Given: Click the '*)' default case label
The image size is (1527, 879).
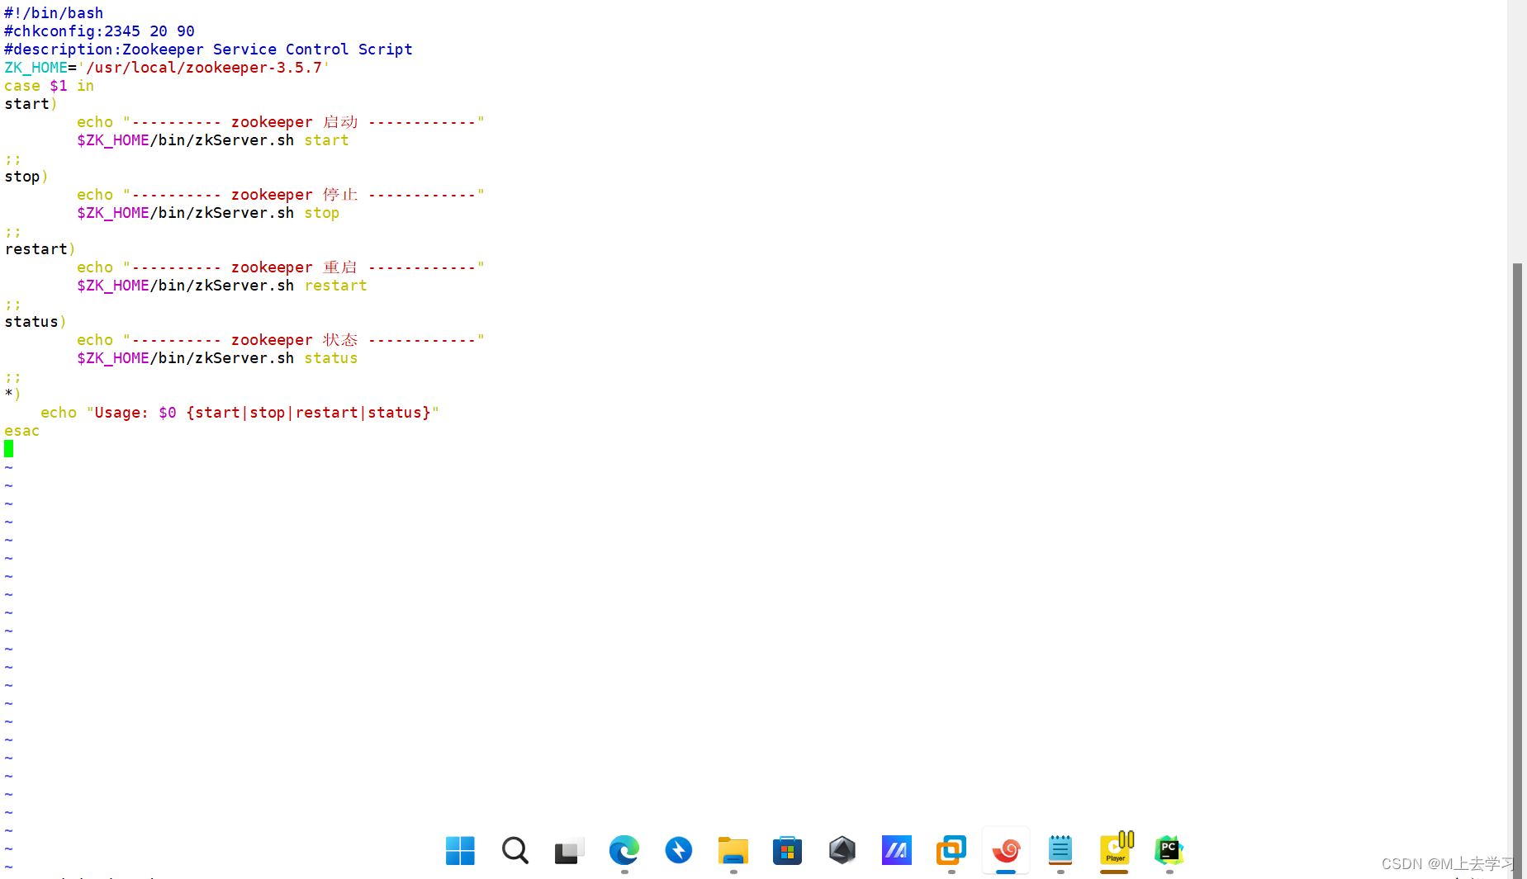Looking at the screenshot, I should coord(12,395).
